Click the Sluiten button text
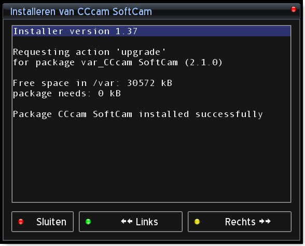This screenshot has width=305, height=246. point(51,222)
